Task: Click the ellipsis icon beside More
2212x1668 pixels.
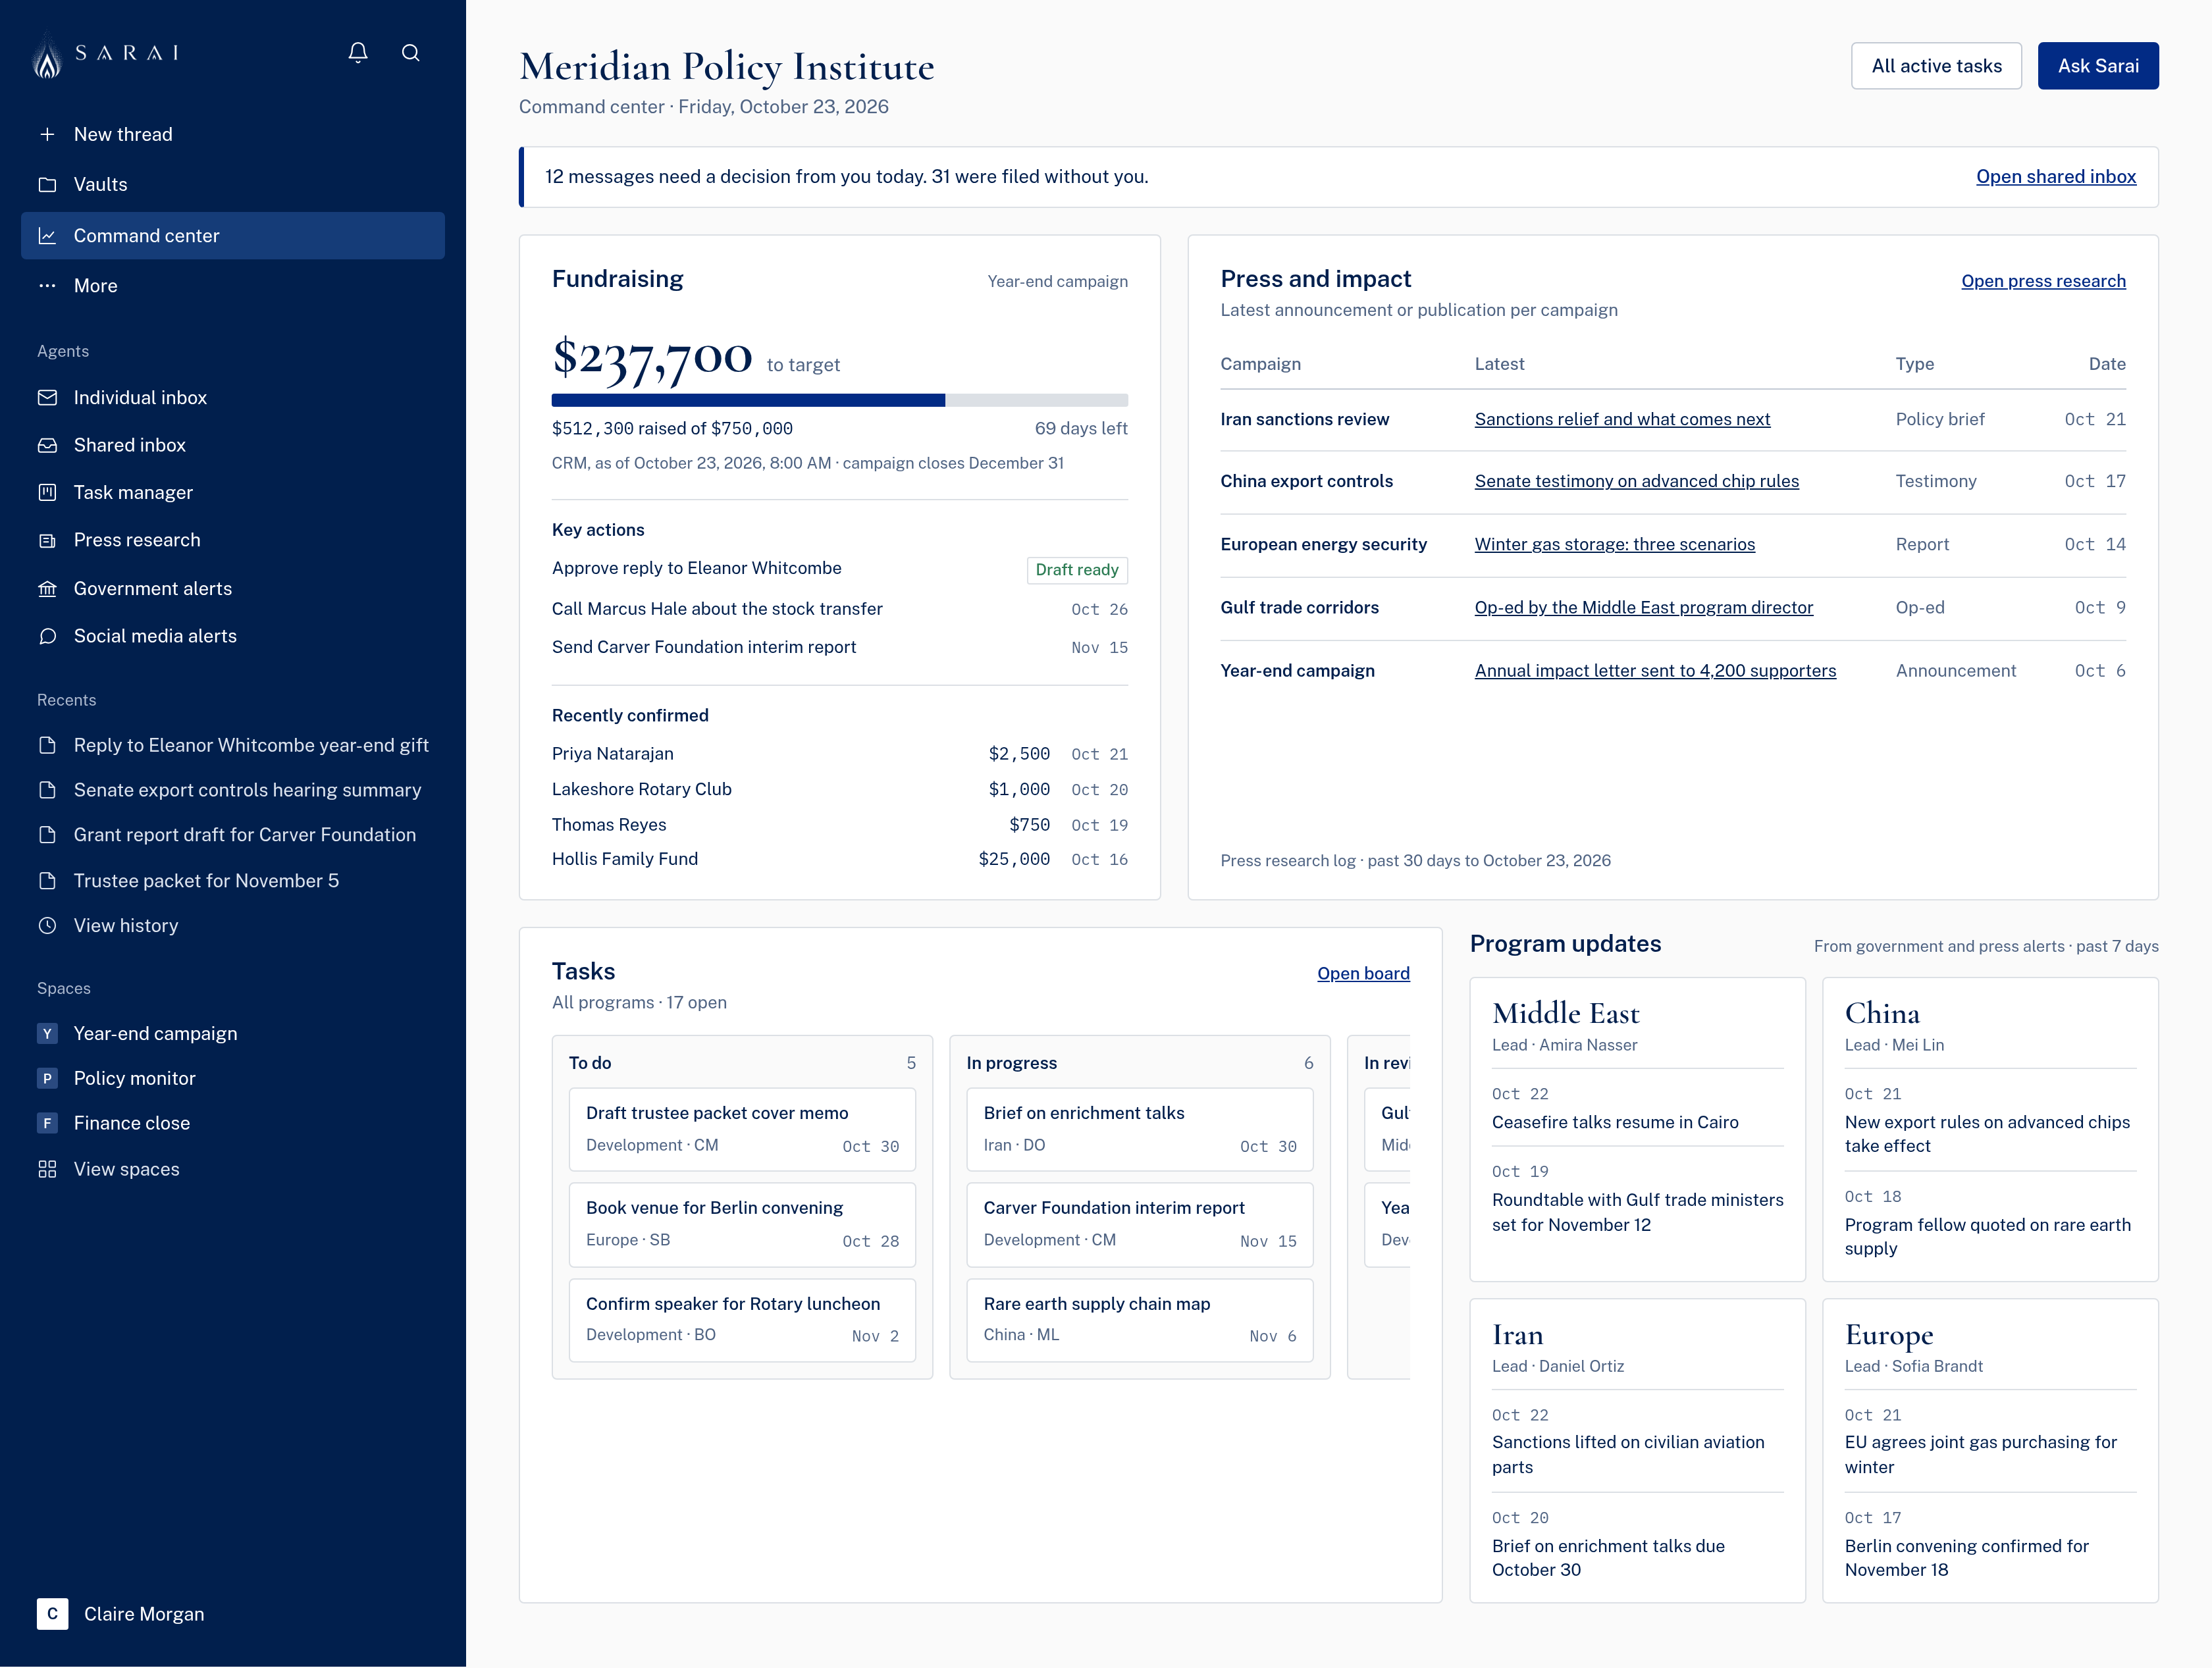Action: coord(47,285)
